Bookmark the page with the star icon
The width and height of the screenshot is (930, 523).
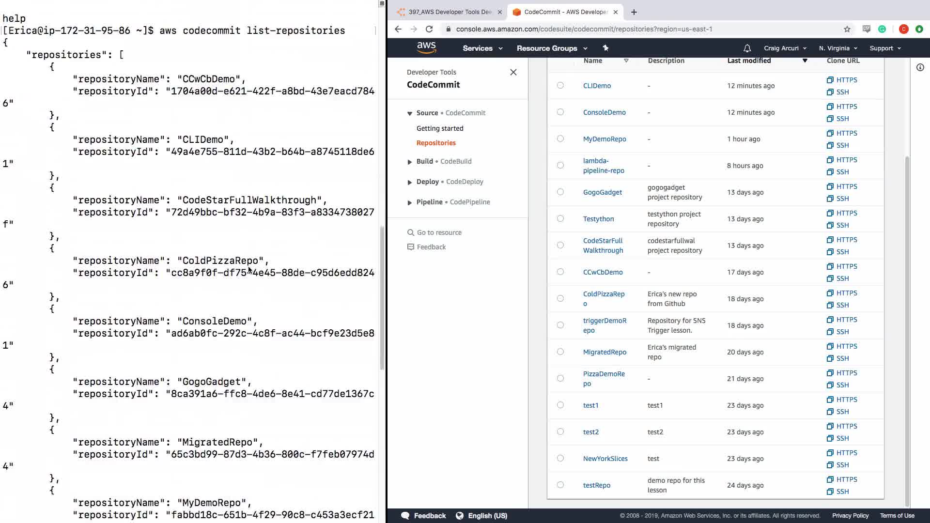[847, 29]
